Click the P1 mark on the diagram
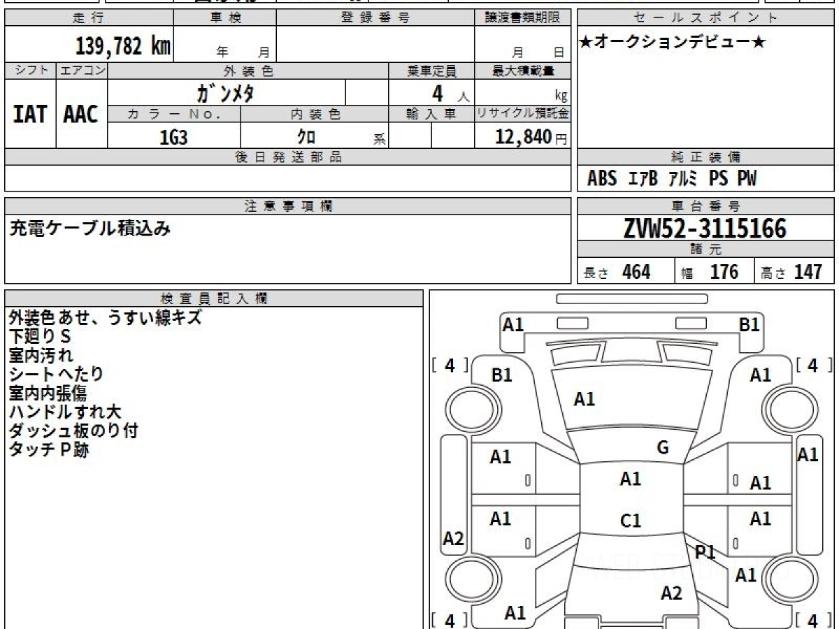839x629 pixels. coord(705,552)
